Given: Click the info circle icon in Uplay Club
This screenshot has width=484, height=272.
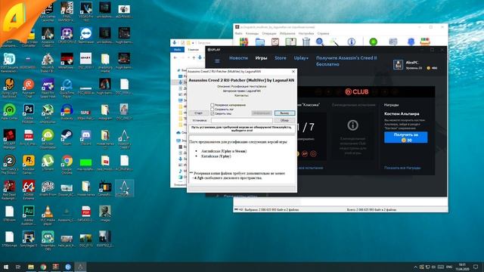Looking at the screenshot, I should point(352,125).
